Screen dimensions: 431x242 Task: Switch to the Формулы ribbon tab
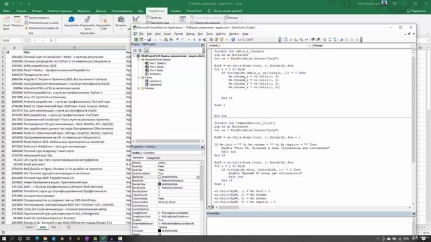[x=84, y=11]
